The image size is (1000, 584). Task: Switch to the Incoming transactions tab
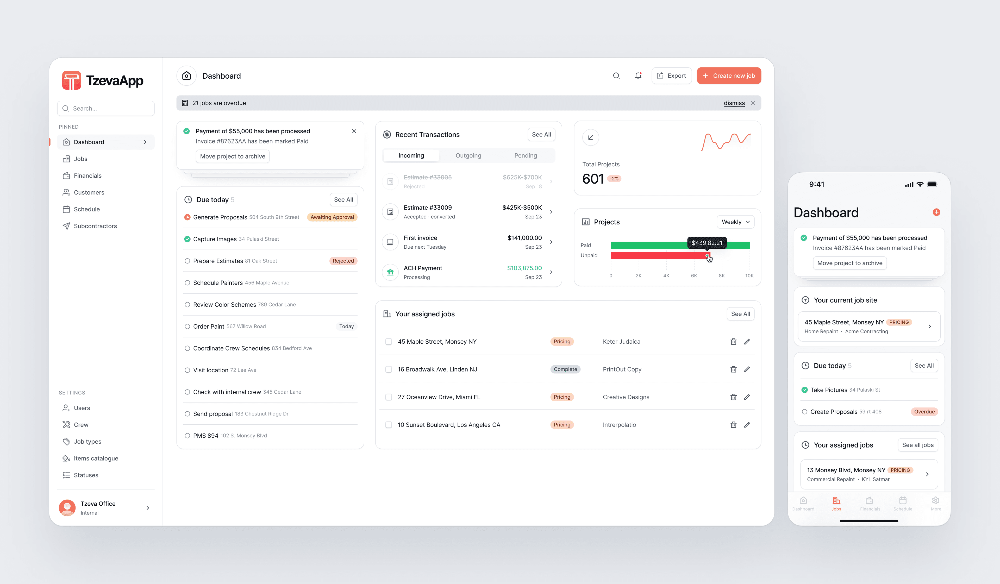pos(411,155)
